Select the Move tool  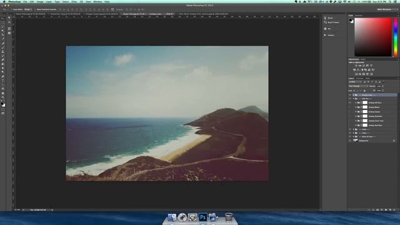point(2,19)
